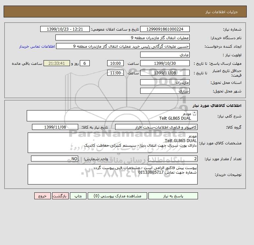Click the announcement date field 1399/10/23 - 12:21

coord(65,29)
